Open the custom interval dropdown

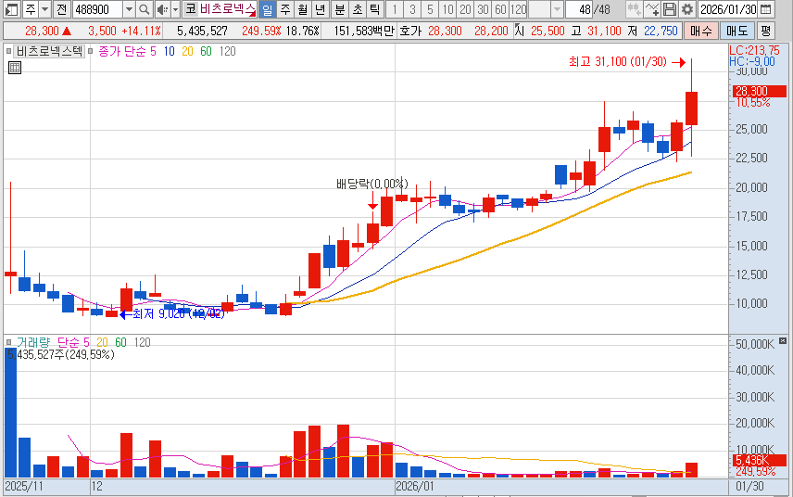tap(557, 9)
